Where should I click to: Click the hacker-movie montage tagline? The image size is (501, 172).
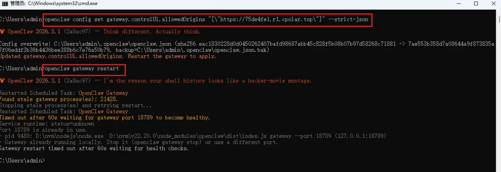coord(207,81)
